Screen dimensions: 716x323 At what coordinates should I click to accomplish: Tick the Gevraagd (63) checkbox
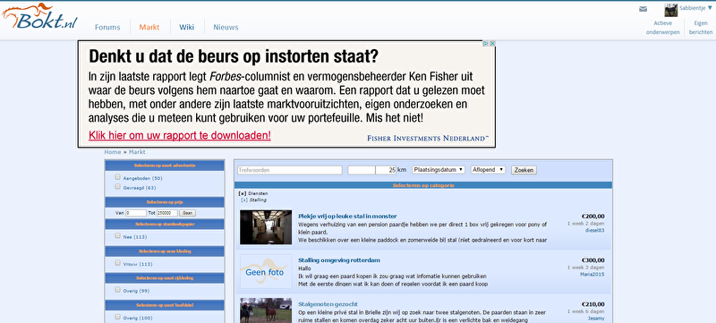coord(118,187)
